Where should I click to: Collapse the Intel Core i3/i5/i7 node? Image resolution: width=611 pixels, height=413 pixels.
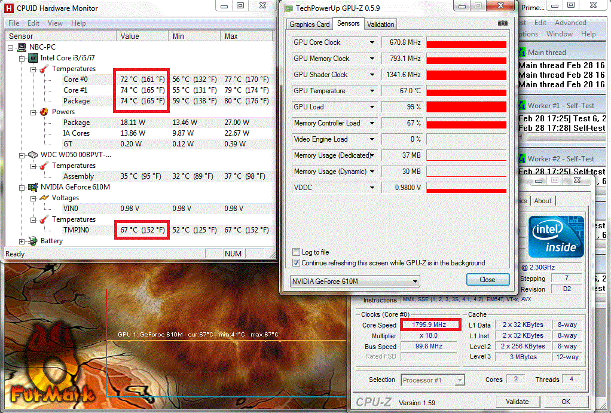pos(22,59)
